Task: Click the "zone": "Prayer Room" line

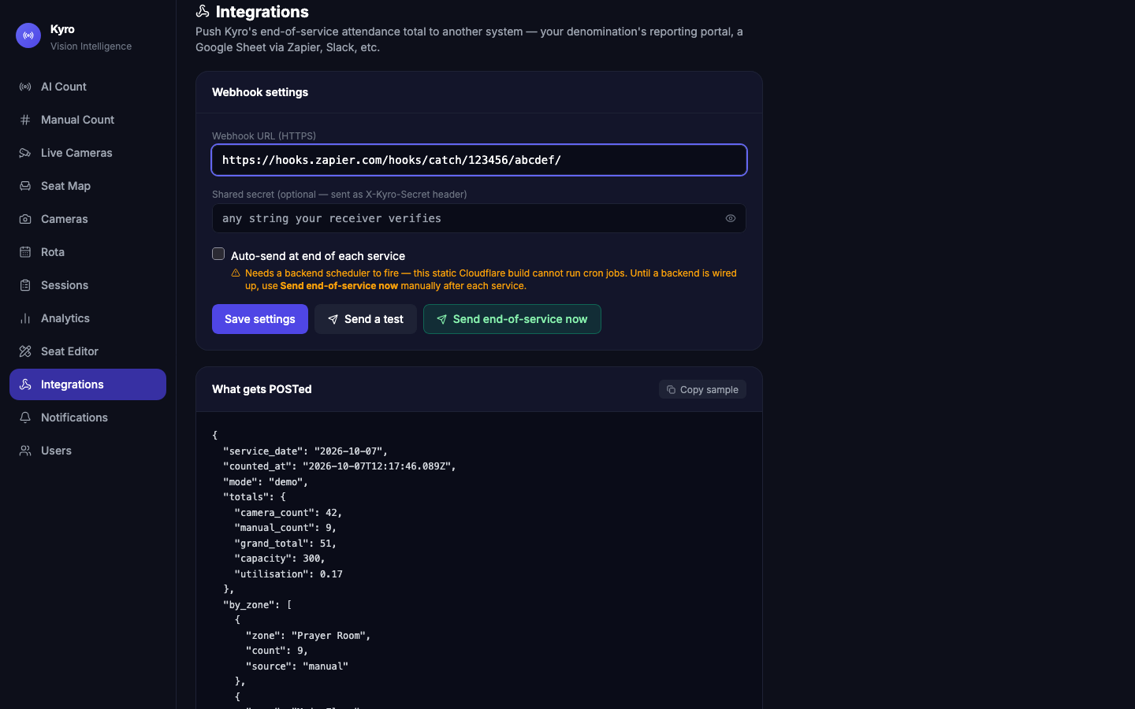Action: tap(308, 636)
